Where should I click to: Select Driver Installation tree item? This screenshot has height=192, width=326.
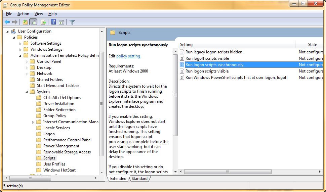tap(58, 104)
